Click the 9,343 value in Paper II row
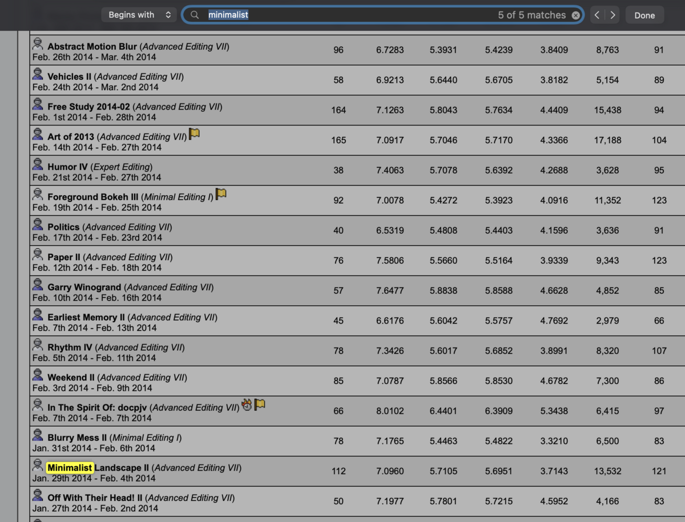685x522 pixels. coord(607,261)
